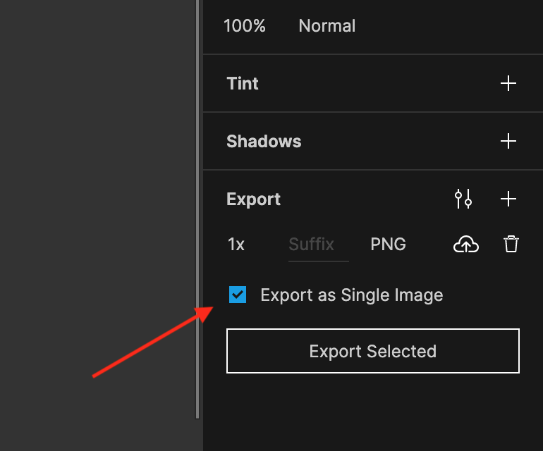Select the red arrow on the canvas
This screenshot has width=543, height=451.
coord(153,342)
